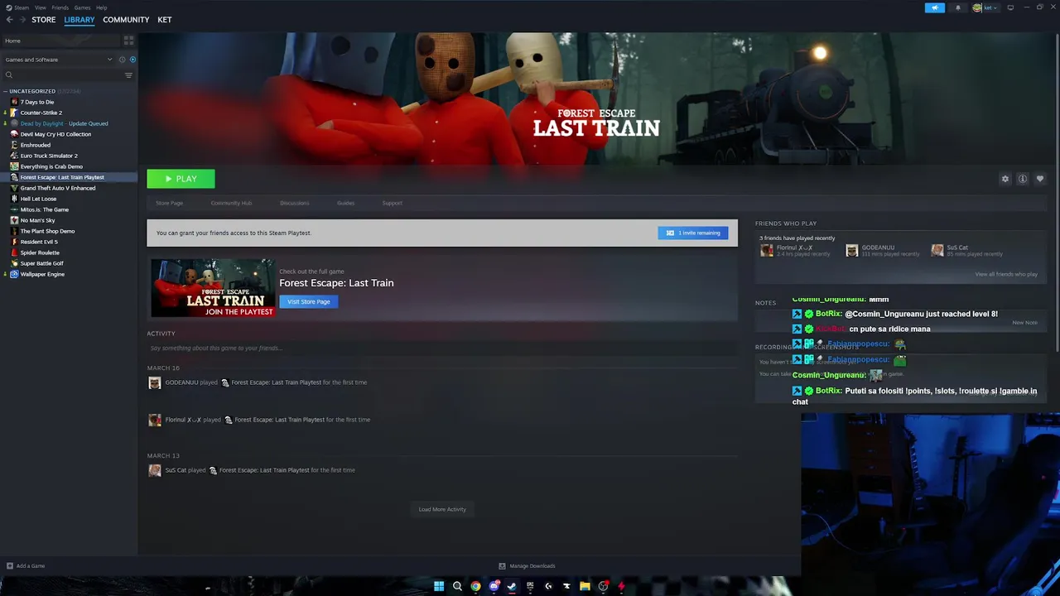Select Devil May Cry HD Collection
Image resolution: width=1060 pixels, height=596 pixels.
click(x=55, y=134)
